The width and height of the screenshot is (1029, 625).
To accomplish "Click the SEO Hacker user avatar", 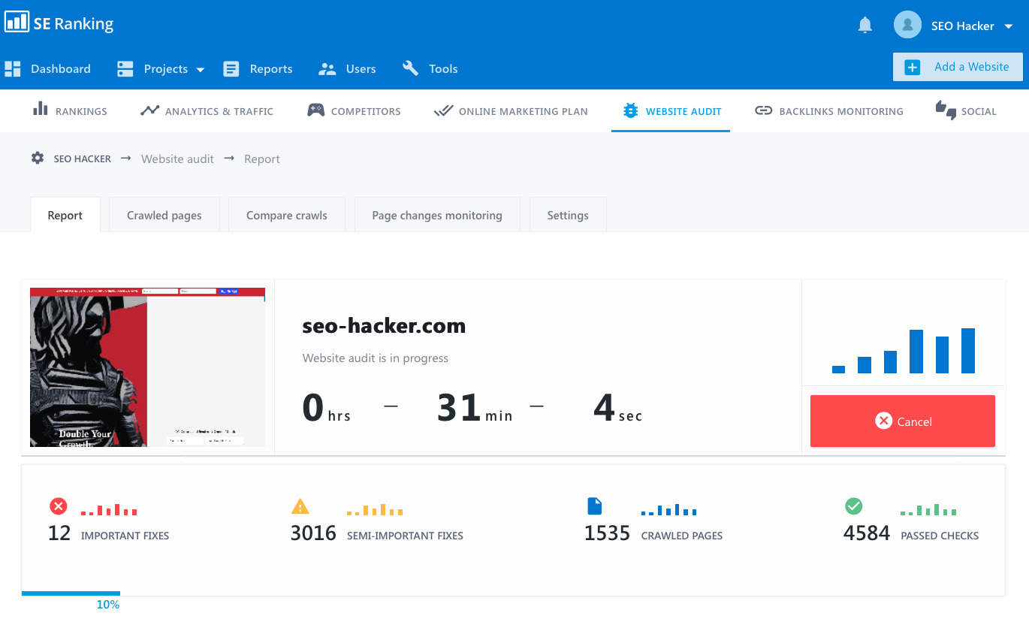I will click(x=907, y=25).
